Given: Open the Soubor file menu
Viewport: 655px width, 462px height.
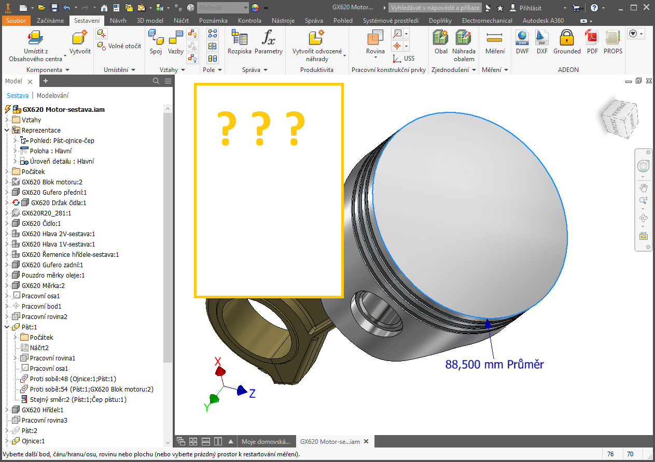Looking at the screenshot, I should pos(16,21).
